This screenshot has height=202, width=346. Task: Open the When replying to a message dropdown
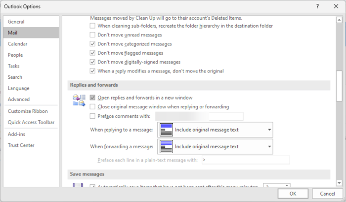tap(215, 130)
